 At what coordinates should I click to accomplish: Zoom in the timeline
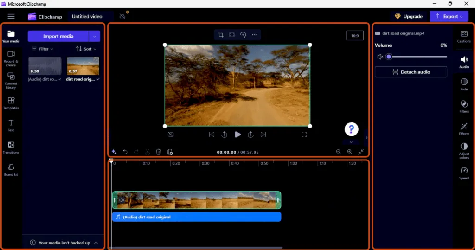[350, 152]
